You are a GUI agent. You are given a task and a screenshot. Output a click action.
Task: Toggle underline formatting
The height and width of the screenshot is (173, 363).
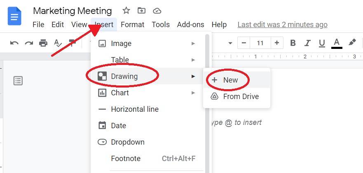click(322, 43)
